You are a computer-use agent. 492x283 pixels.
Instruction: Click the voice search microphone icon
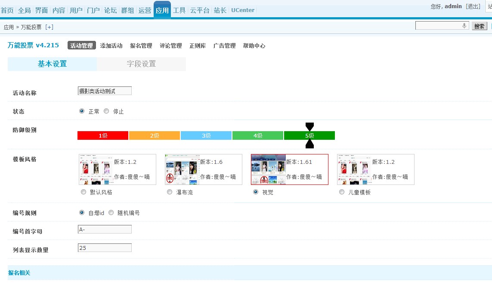tap(464, 25)
